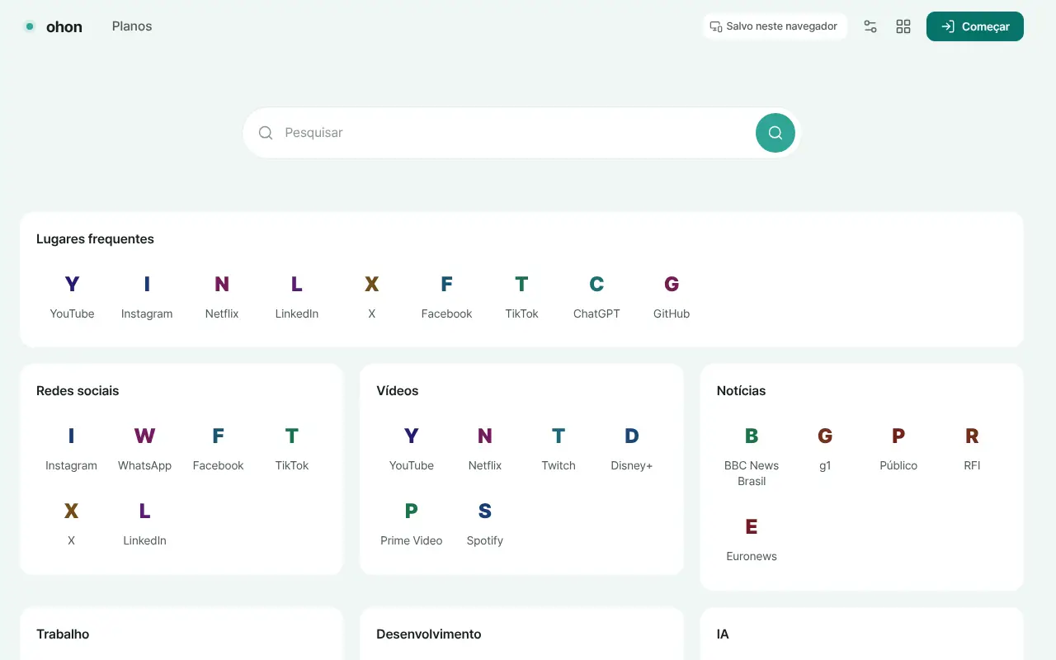1056x660 pixels.
Task: Open LinkedIn in Redes sociais
Action: (144, 524)
